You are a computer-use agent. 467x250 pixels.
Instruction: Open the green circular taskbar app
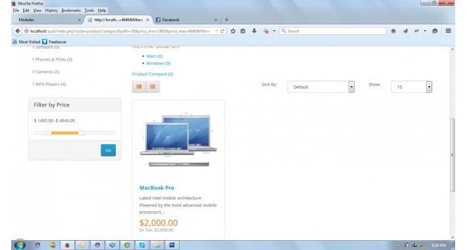[x=127, y=245]
